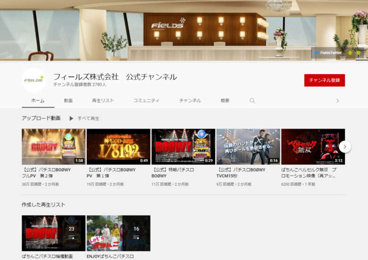Open the 【公式】パチスロBOØWY フルPV 第2弾 title
368x260 pixels.
[46, 173]
